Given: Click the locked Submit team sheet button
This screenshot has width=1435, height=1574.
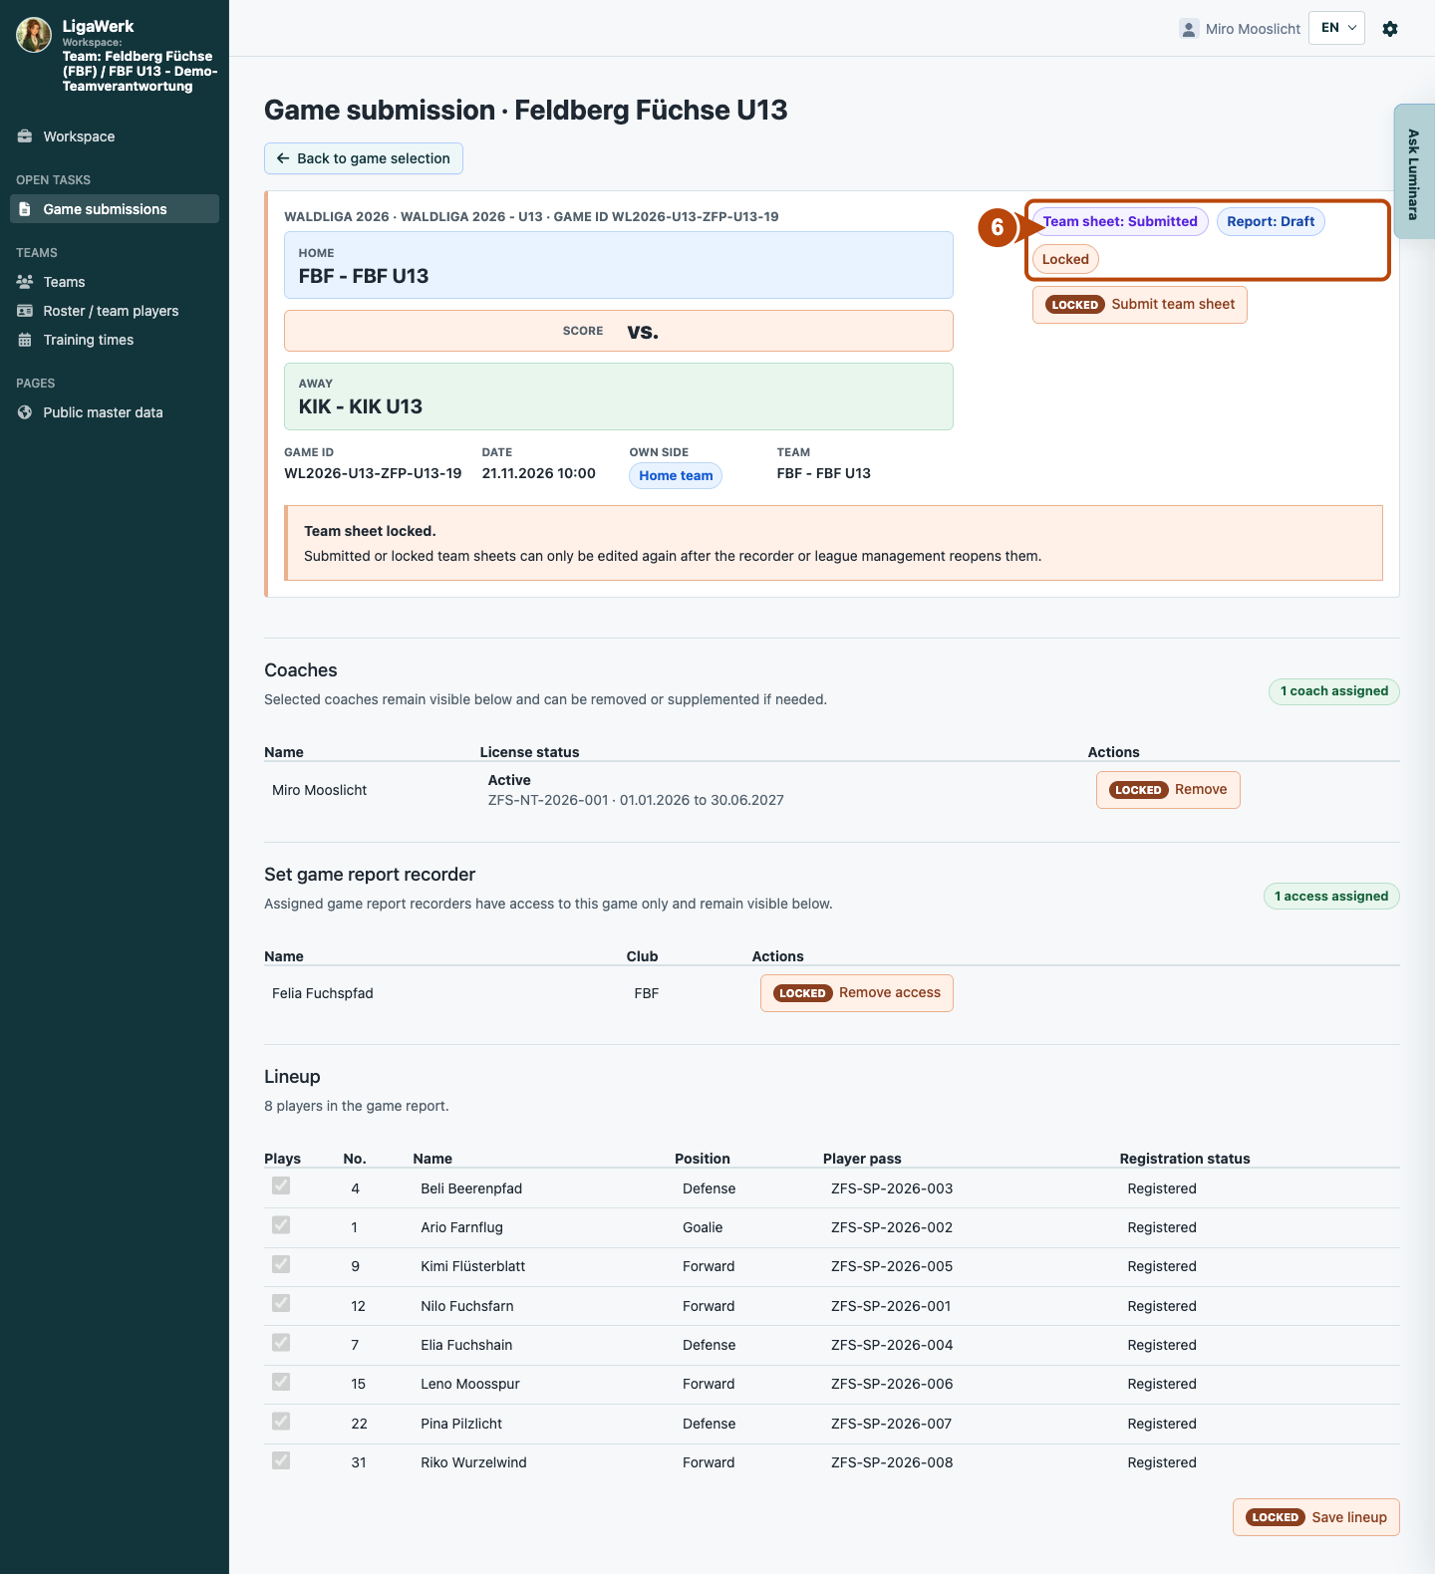Looking at the screenshot, I should (1140, 304).
